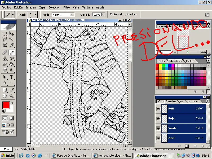Select the Eraser tool
212x159 pixels.
(5, 64)
